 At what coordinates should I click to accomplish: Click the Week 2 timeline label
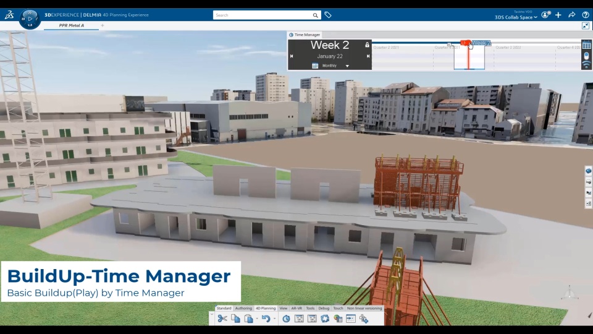pos(481,43)
